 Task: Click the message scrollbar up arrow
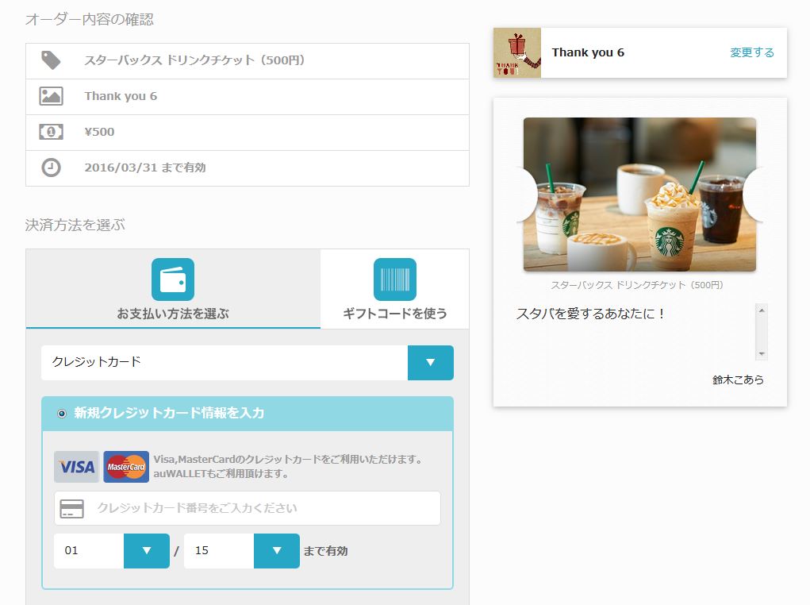click(762, 310)
